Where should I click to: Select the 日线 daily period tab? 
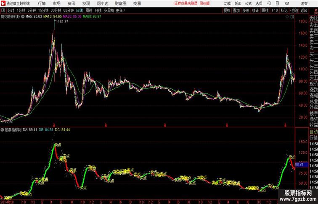pyautogui.click(x=79, y=10)
